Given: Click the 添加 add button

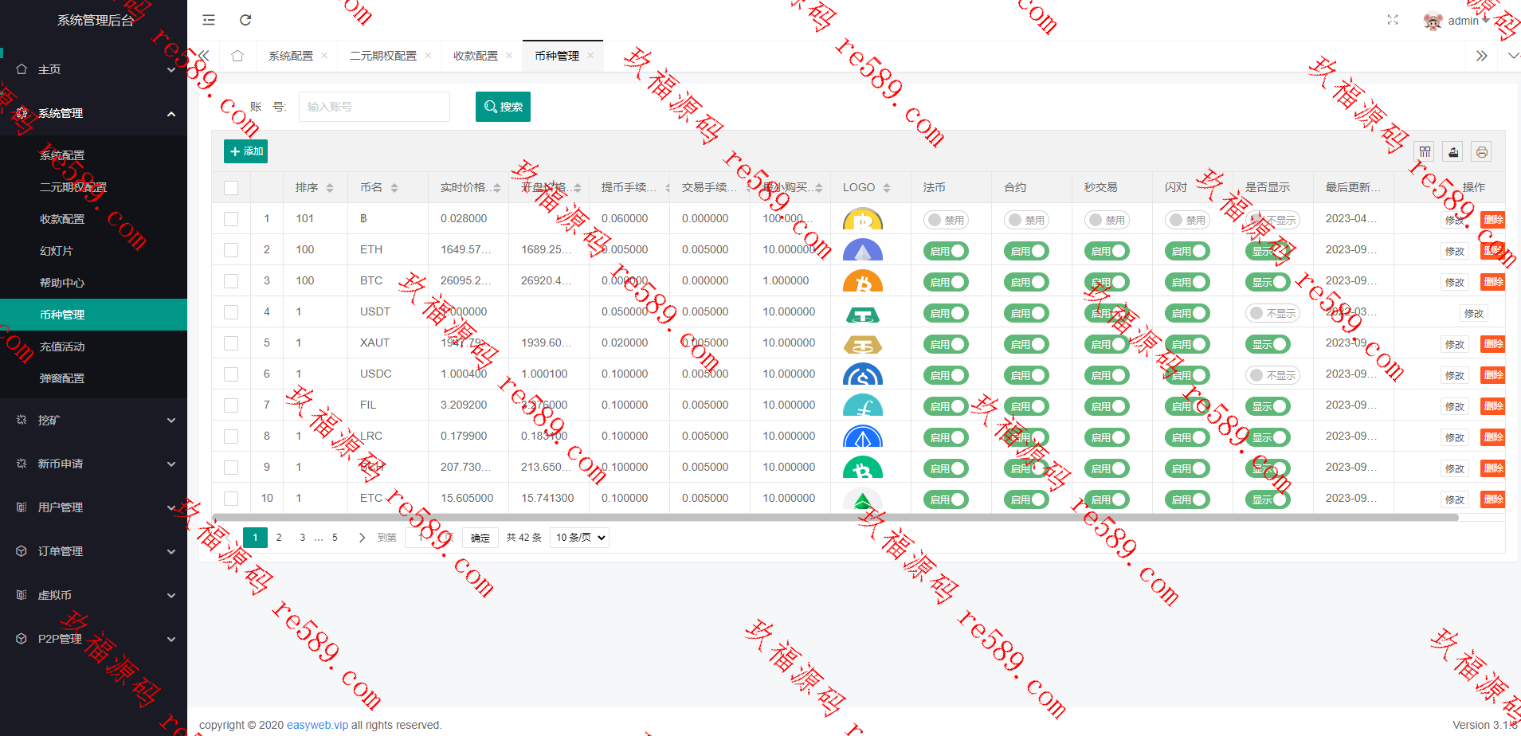Looking at the screenshot, I should tap(245, 151).
